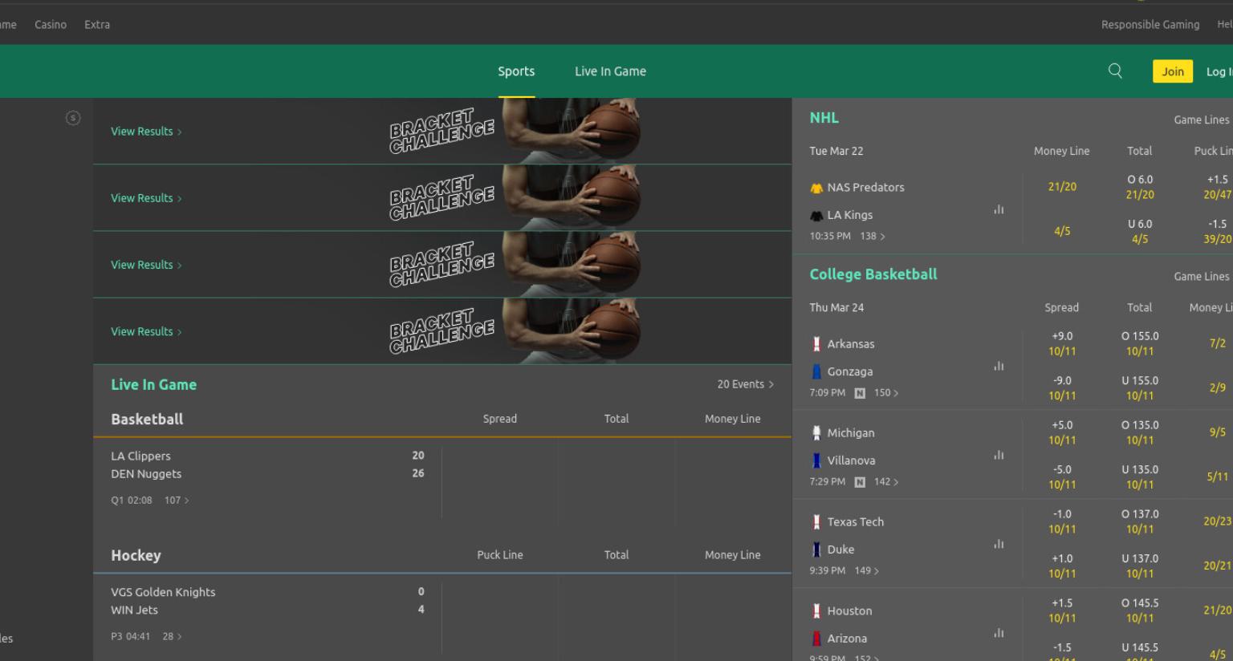Viewport: 1233px width, 661px height.
Task: Bet Gonzaga -9.0 spread
Action: point(1062,388)
